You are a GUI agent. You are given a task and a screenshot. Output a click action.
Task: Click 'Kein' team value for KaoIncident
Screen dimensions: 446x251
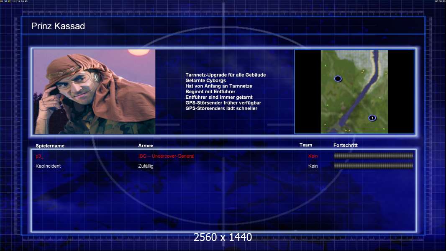click(313, 166)
